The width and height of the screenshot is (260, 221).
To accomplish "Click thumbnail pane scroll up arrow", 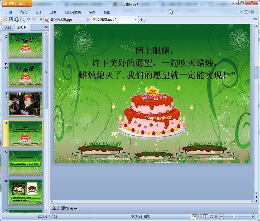I will tap(46, 33).
